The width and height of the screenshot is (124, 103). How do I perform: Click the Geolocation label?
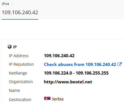point(20,100)
